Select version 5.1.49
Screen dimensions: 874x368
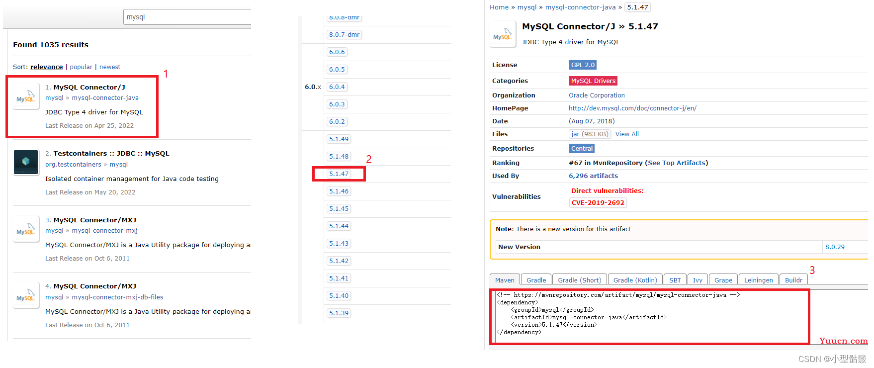coord(339,139)
